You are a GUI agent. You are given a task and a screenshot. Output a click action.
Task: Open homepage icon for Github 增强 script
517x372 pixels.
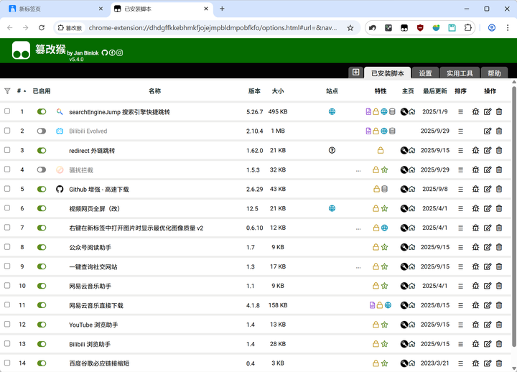click(412, 189)
